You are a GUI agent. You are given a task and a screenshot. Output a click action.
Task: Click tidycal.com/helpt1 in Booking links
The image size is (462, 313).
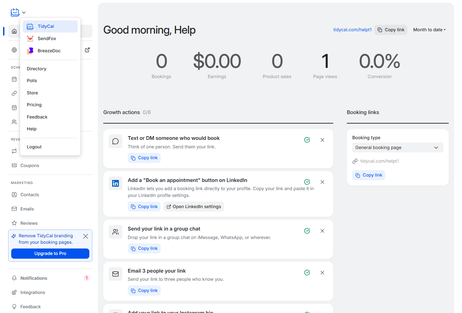click(x=379, y=161)
